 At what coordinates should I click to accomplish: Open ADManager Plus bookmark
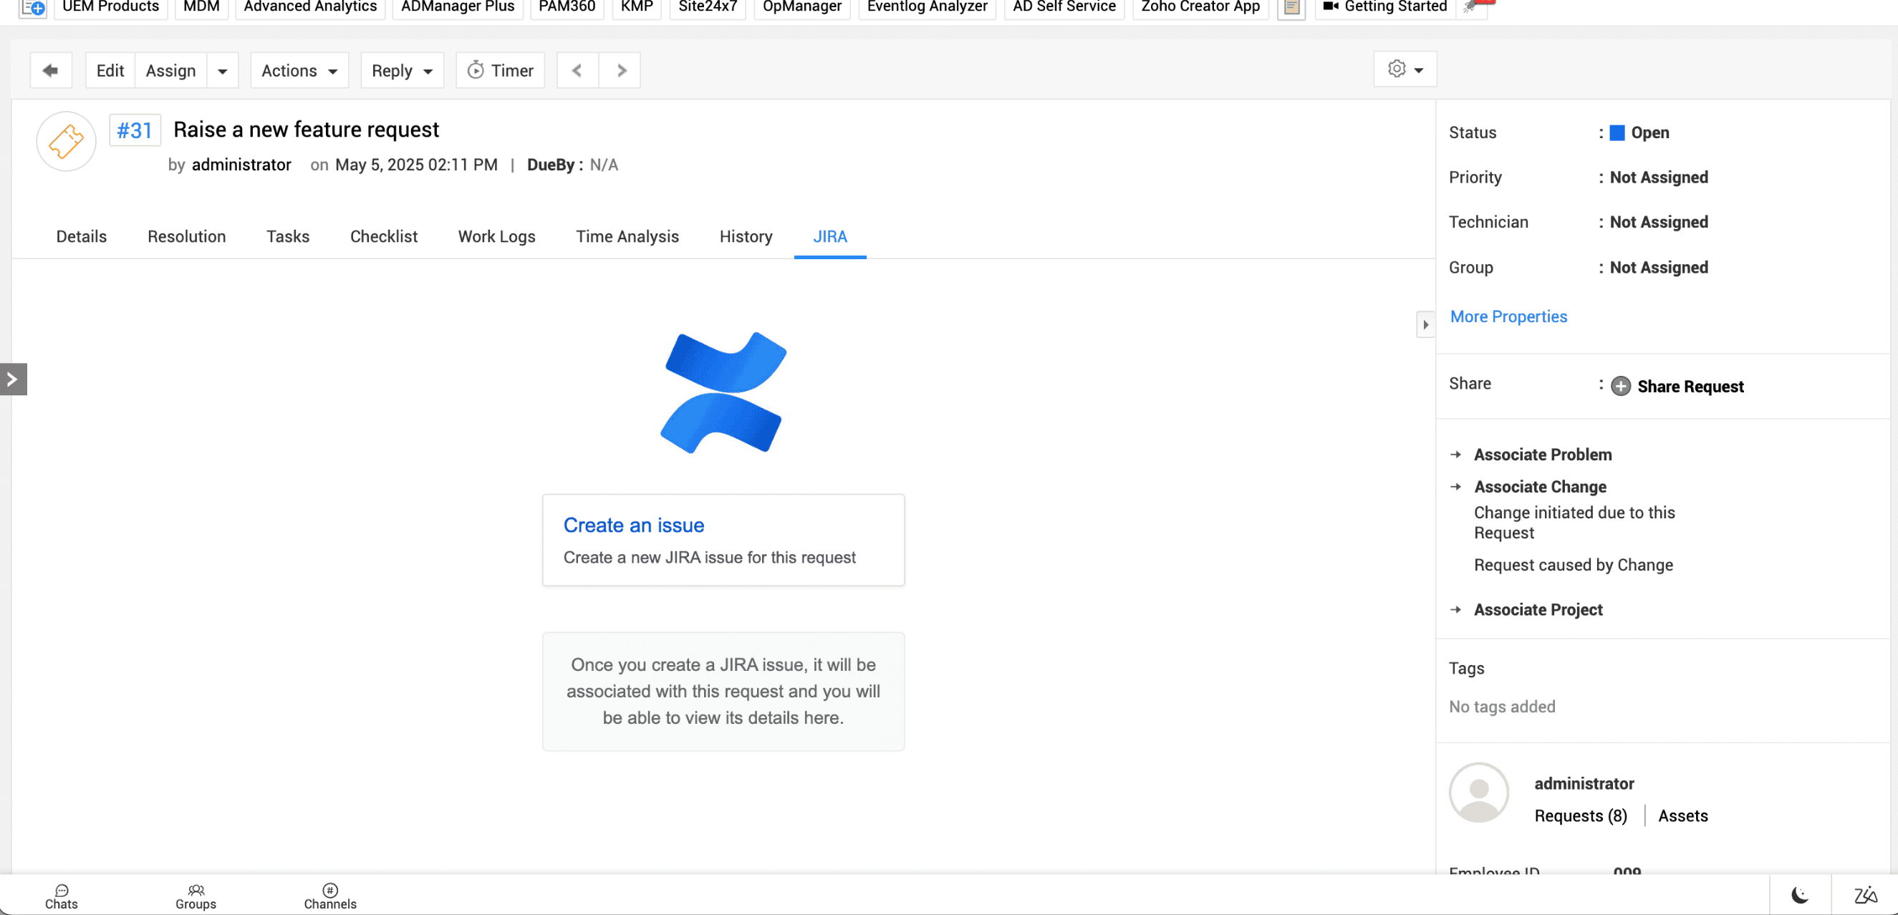coord(458,7)
